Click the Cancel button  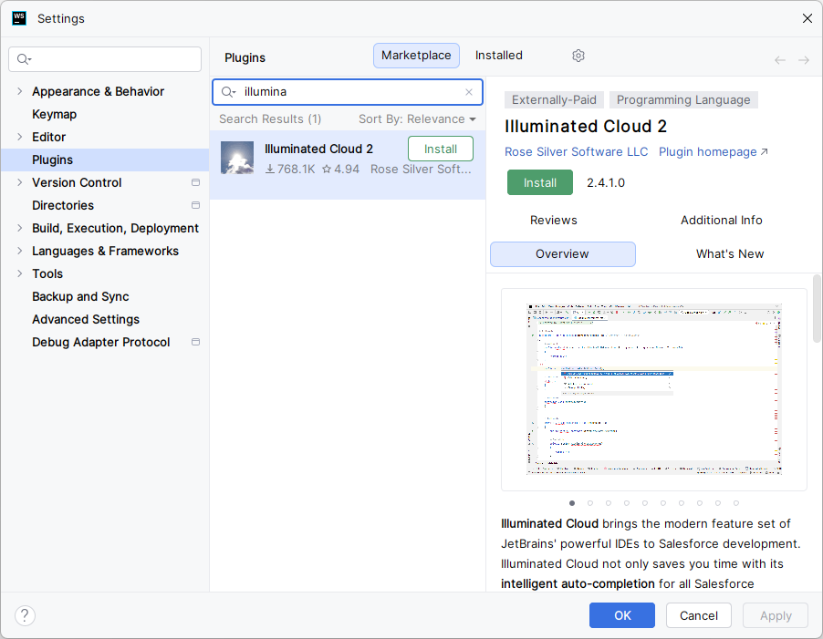699,615
